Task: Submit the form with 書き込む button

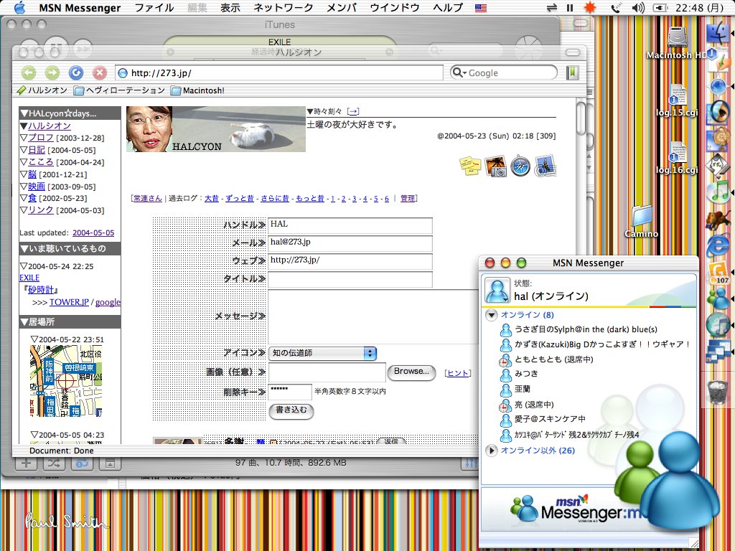Action: click(291, 410)
